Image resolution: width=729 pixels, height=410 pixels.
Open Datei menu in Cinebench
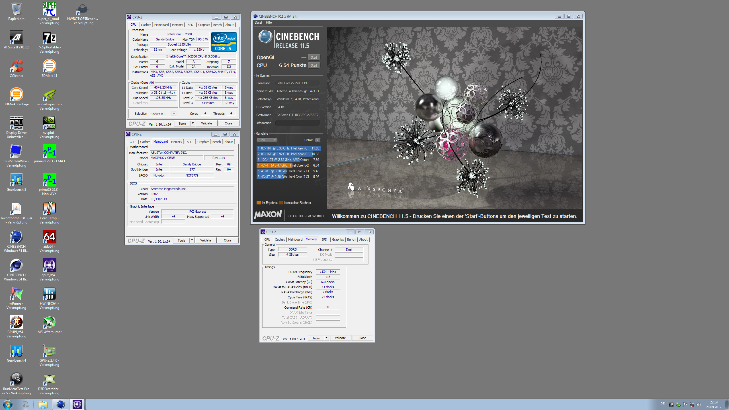point(258,22)
